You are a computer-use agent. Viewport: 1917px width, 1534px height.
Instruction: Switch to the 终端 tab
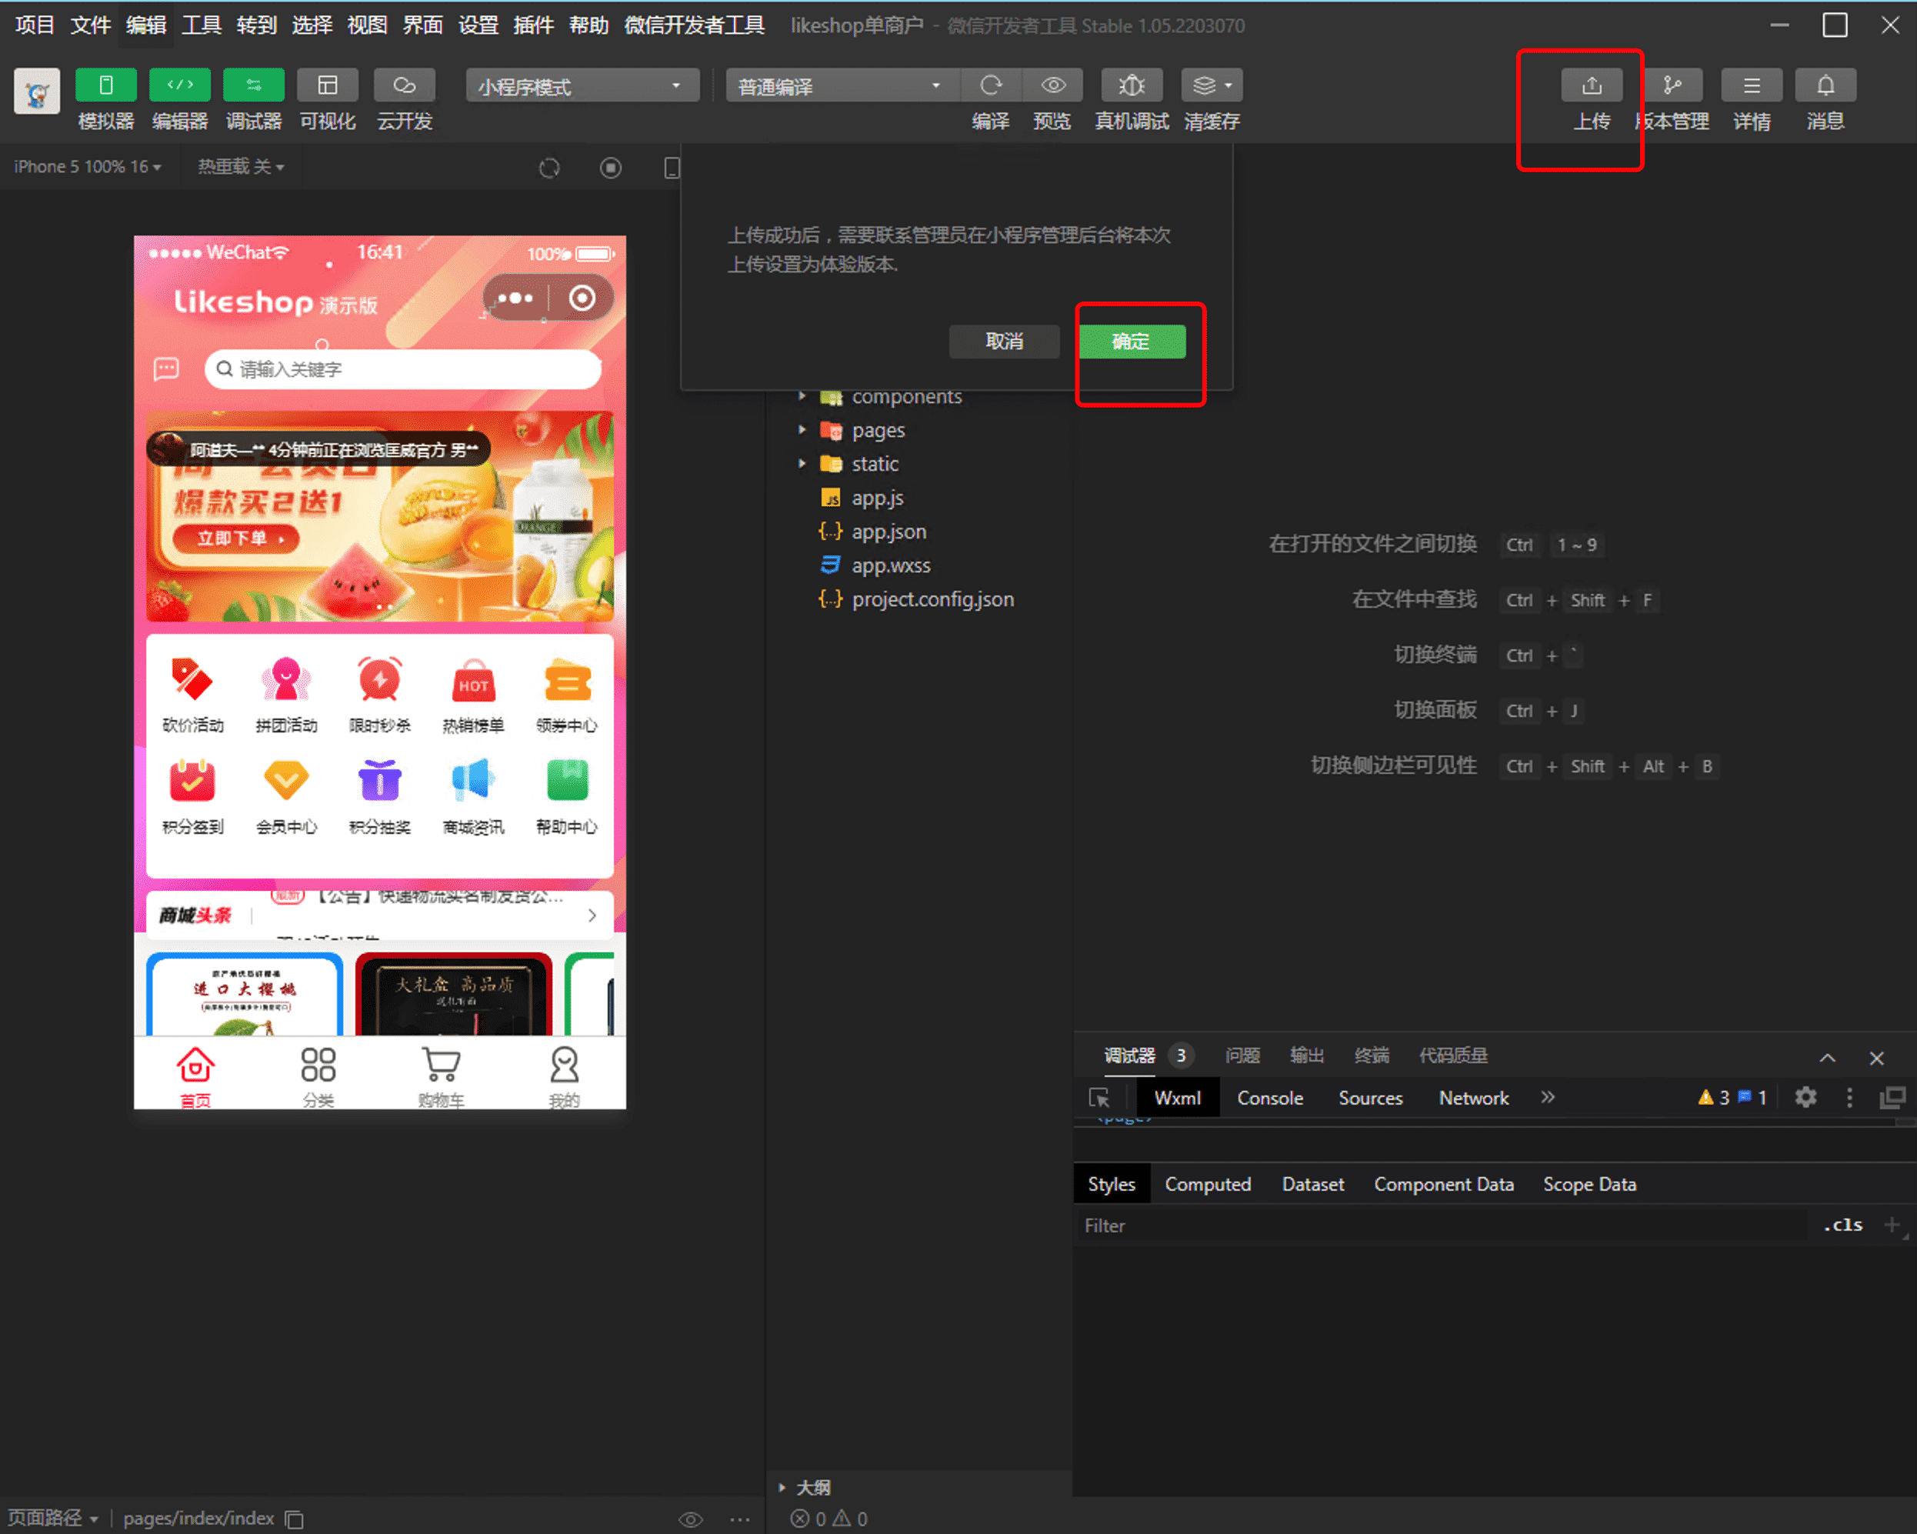[x=1371, y=1055]
